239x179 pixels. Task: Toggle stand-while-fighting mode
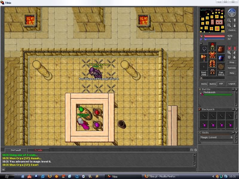pos(235,48)
